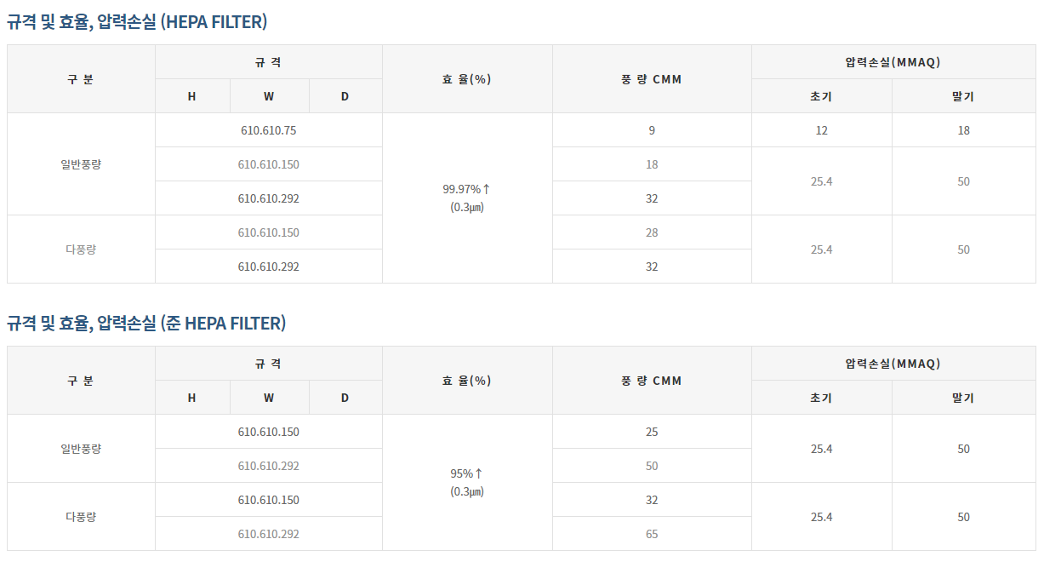1044x562 pixels.
Task: Click airflow value 25 in 준 HEPA table
Action: [x=651, y=432]
